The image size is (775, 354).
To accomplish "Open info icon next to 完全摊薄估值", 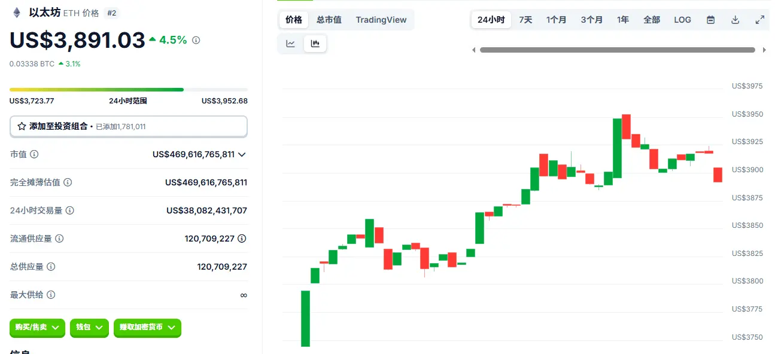I will point(68,182).
